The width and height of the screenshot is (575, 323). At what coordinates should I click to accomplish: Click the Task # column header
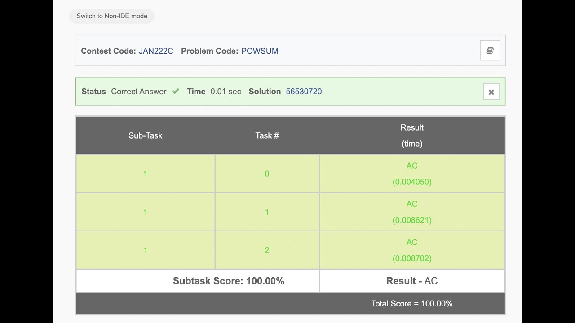coord(267,135)
